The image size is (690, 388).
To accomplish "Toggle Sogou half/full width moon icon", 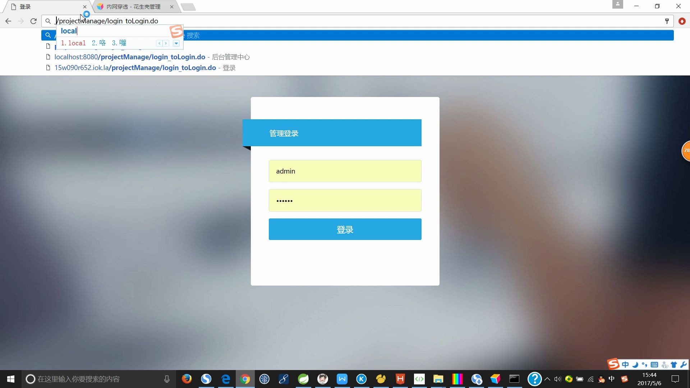I will coord(635,365).
